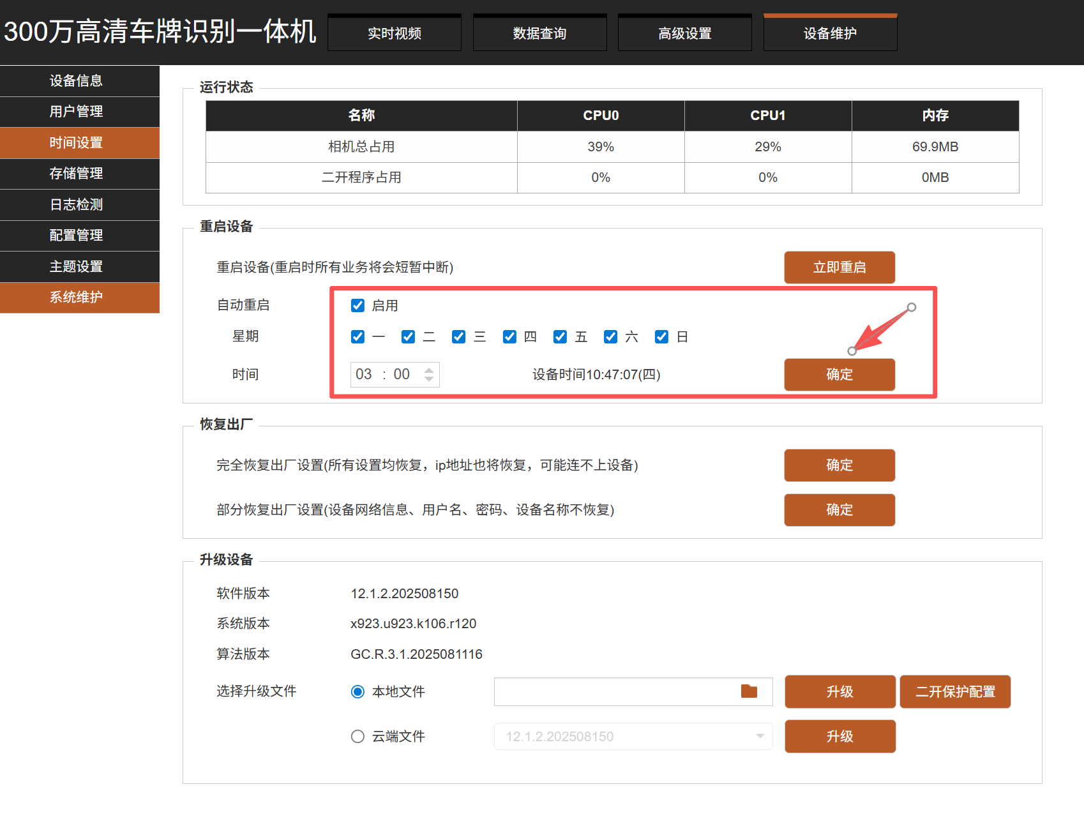Click the folder browse icon for upgrade file
This screenshot has height=828, width=1084.
[x=749, y=691]
